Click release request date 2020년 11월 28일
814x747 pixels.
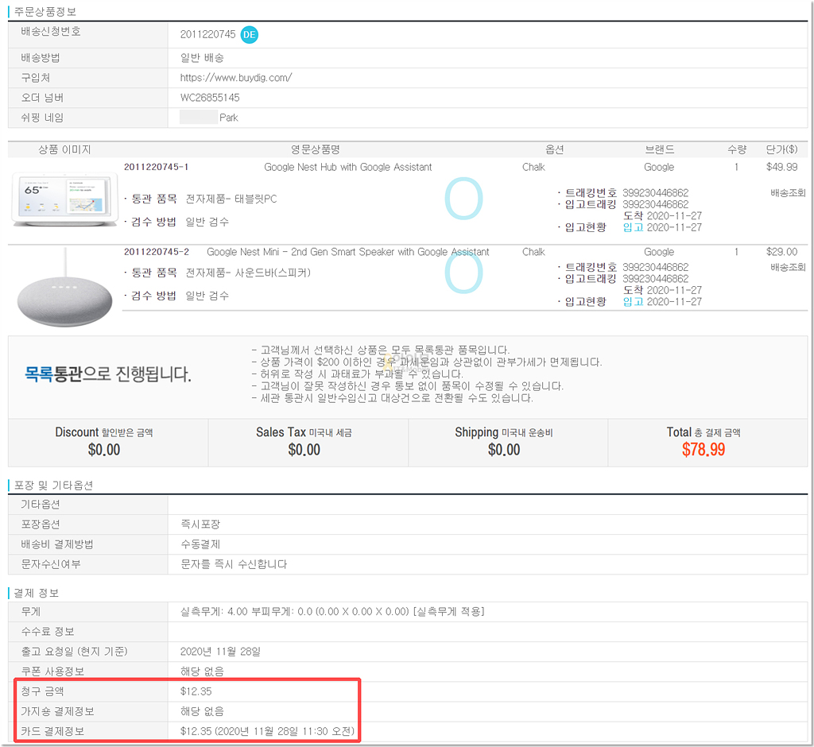click(220, 652)
